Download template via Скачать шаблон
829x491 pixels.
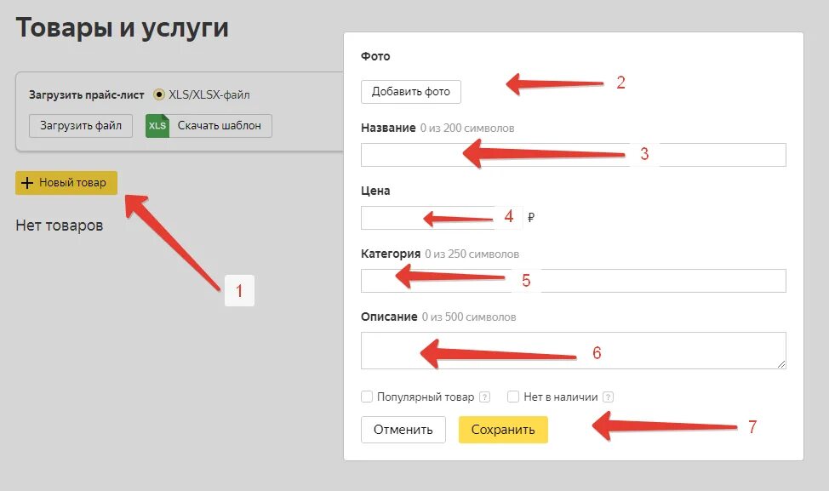coord(209,126)
